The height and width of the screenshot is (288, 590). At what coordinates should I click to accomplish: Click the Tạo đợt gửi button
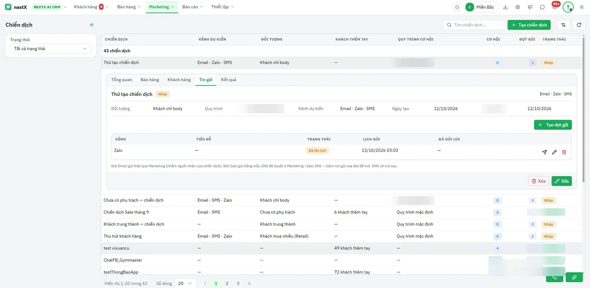(x=553, y=125)
